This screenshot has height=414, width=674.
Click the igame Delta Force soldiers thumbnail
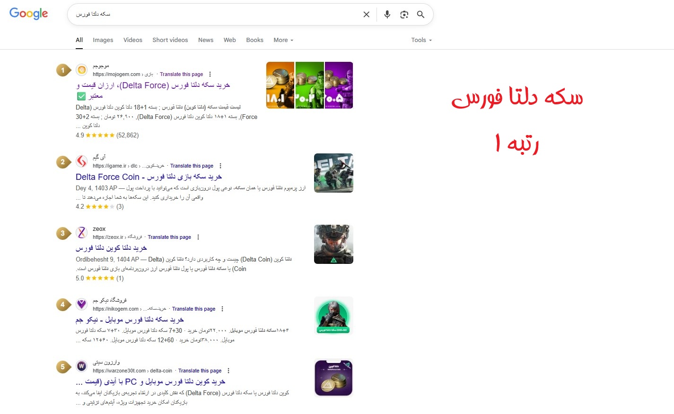333,173
